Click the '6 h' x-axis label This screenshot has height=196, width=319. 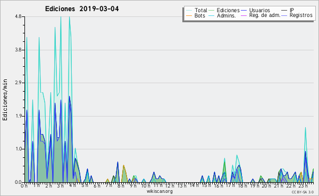97,185
